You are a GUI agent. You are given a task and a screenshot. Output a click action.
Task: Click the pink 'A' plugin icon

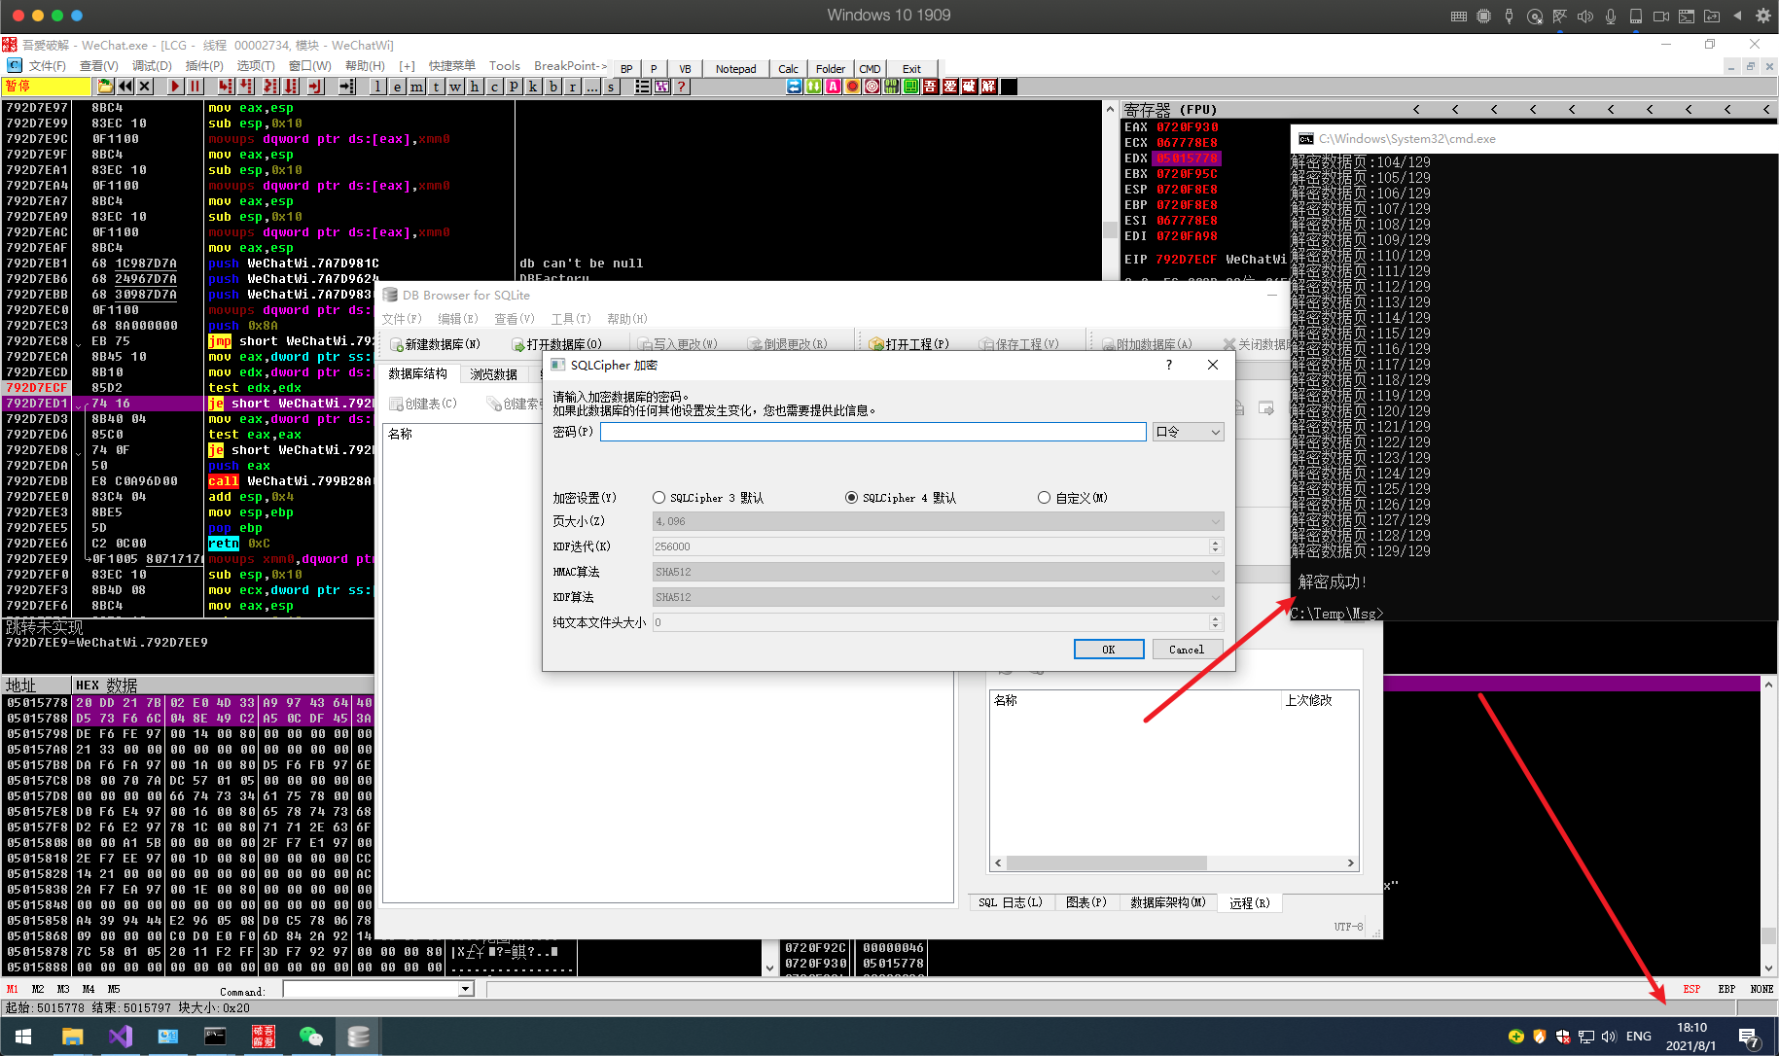834,87
